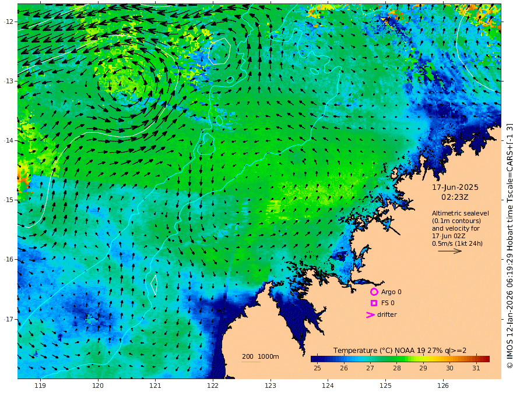Click the 0.5m/s velocity reference arrow
The height and width of the screenshot is (396, 513).
(x=450, y=251)
